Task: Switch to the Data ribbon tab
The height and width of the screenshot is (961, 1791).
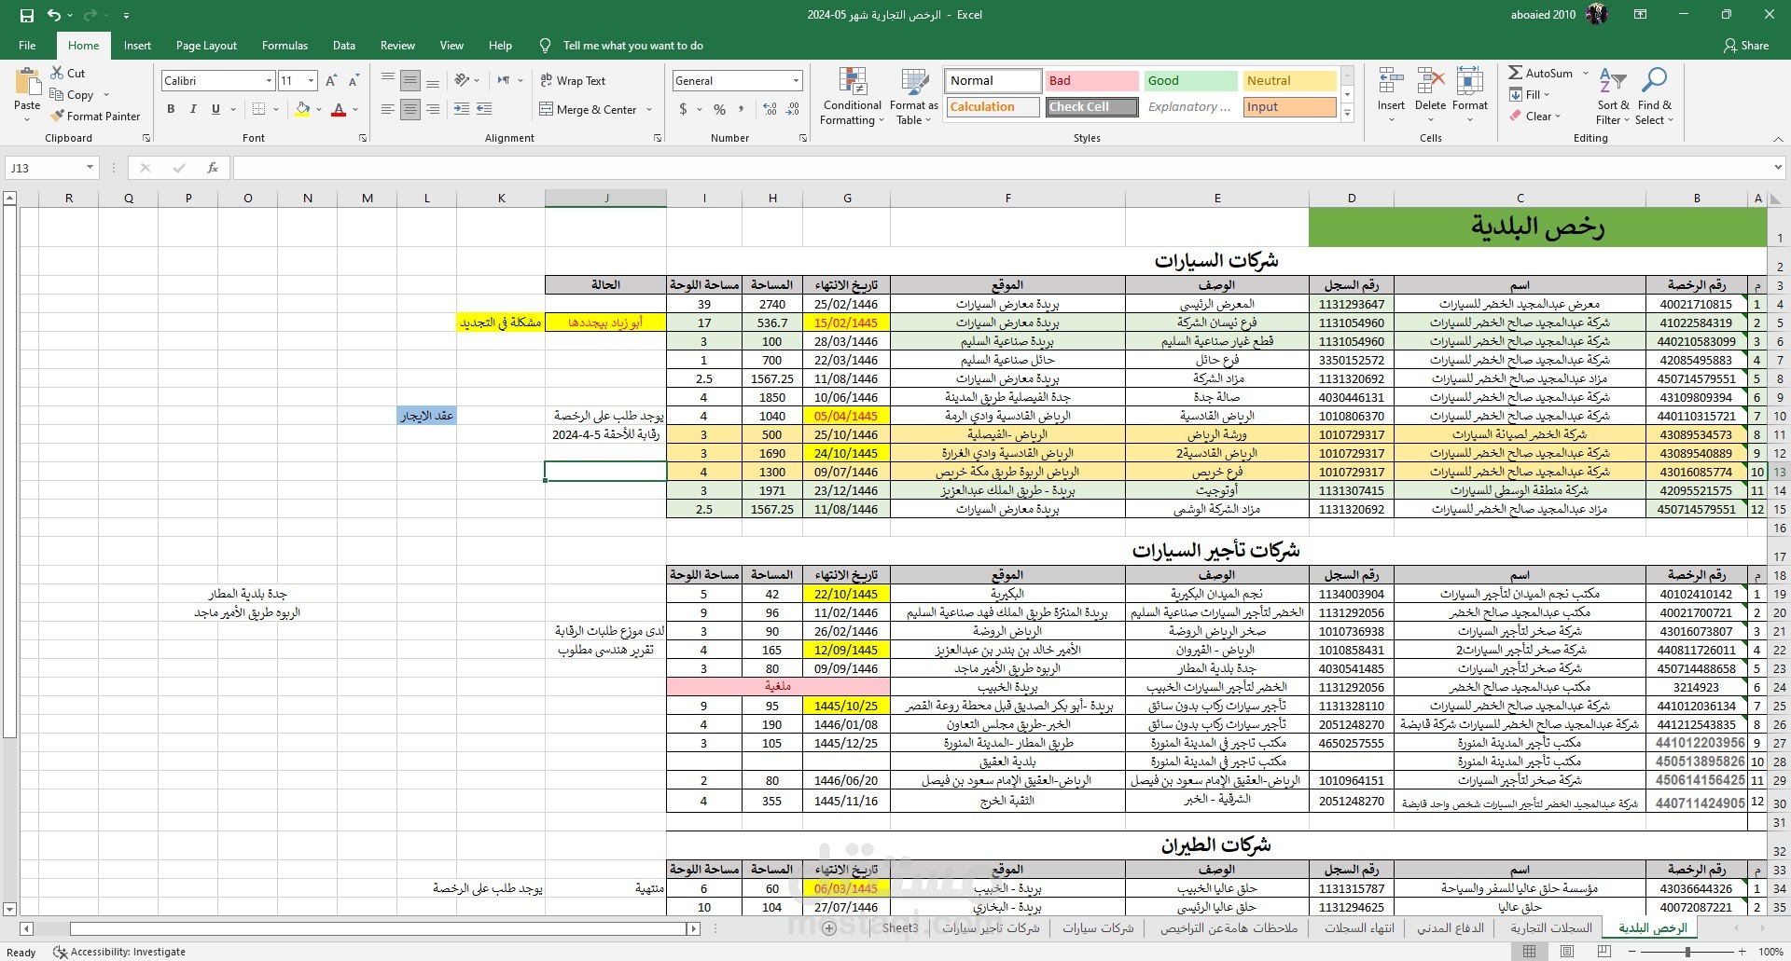Action: tap(344, 45)
